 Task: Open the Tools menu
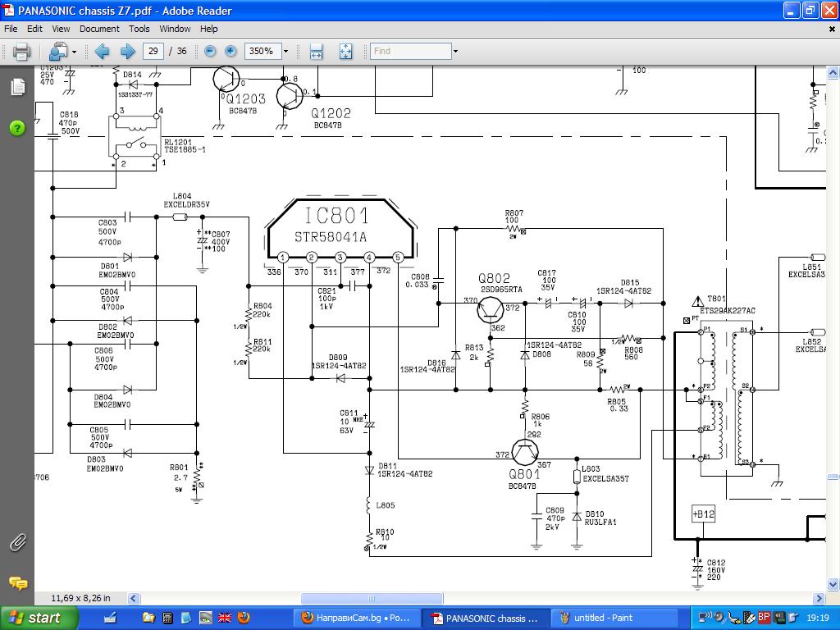139,29
